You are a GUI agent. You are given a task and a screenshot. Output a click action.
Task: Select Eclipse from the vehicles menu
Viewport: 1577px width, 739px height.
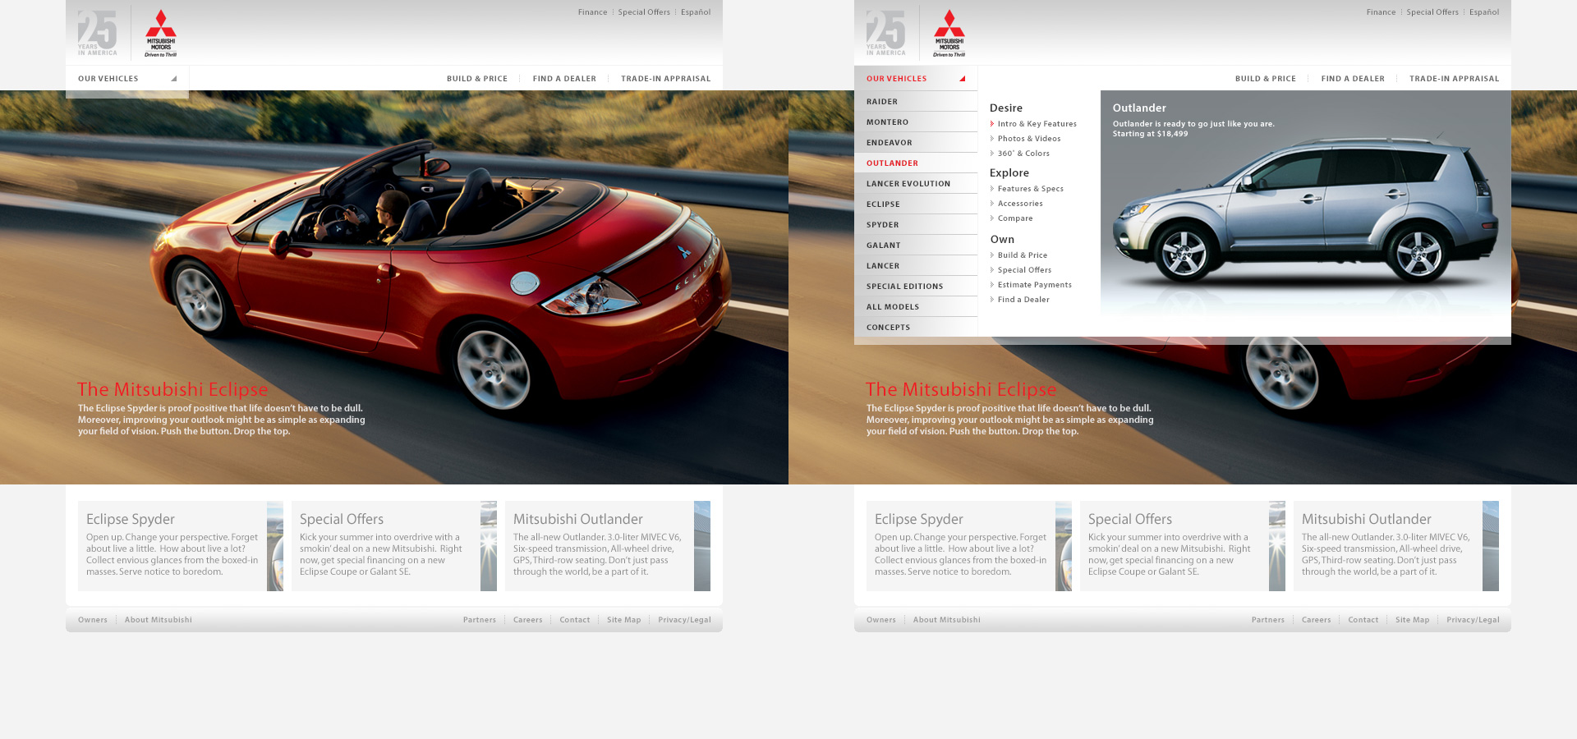coord(916,204)
